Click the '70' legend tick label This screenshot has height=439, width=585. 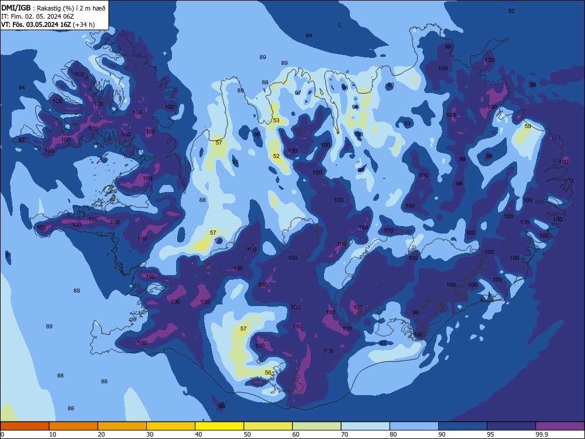pyautogui.click(x=345, y=434)
